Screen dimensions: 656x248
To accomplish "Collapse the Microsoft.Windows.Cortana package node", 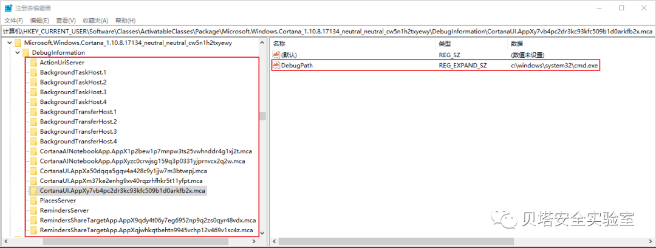I will click(x=10, y=43).
